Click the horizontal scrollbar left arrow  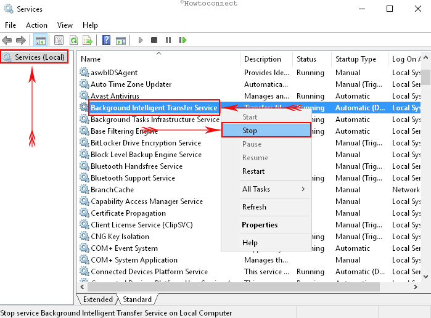tap(82, 287)
